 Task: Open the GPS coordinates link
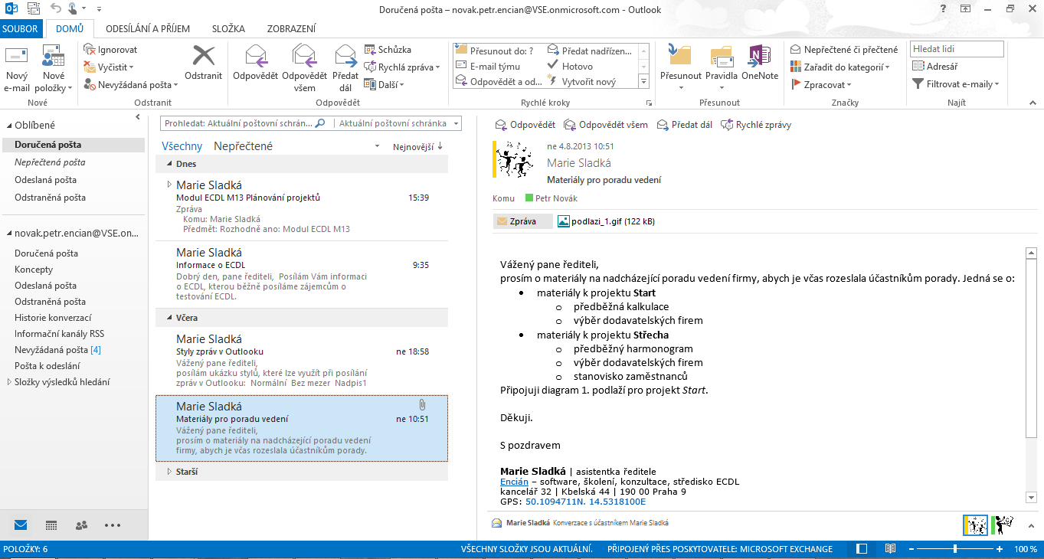point(585,502)
